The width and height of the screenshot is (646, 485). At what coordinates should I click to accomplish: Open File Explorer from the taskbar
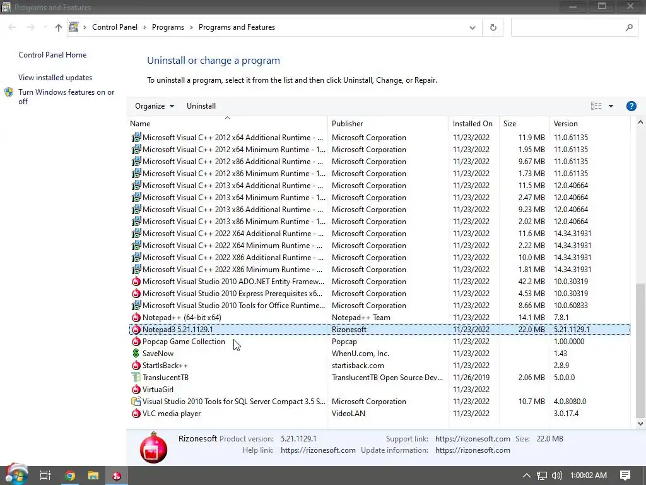pyautogui.click(x=93, y=476)
